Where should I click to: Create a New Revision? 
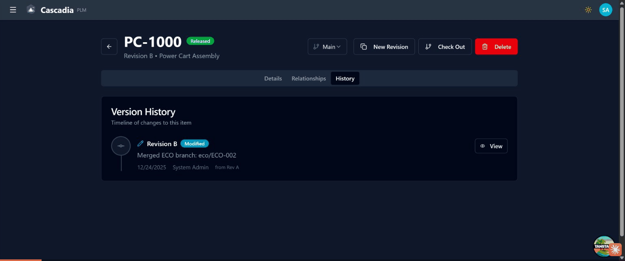tap(384, 47)
